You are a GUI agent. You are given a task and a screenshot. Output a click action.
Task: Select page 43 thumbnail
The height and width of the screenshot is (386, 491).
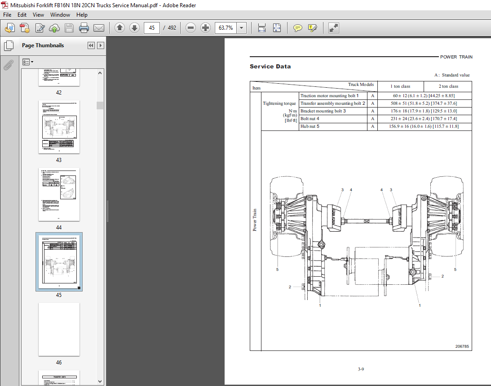(59, 127)
